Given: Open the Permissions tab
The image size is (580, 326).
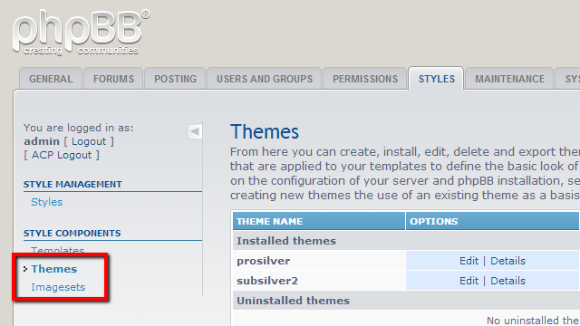Looking at the screenshot, I should click(365, 79).
